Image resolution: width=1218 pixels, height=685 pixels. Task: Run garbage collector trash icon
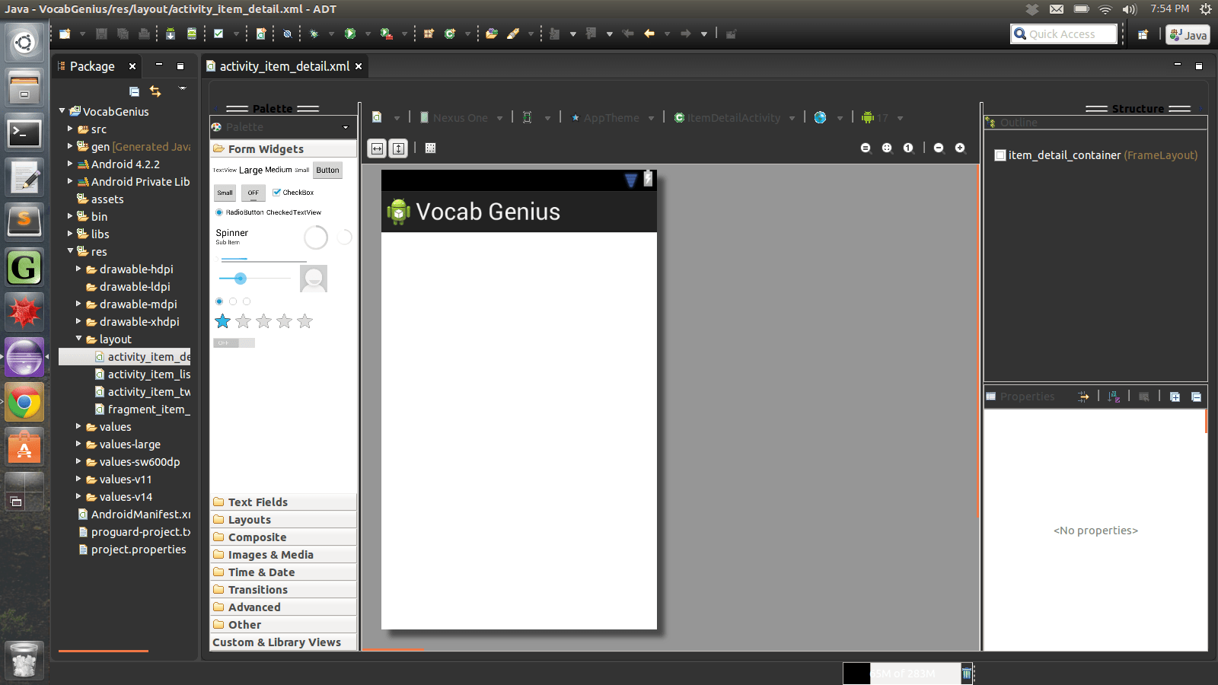pyautogui.click(x=967, y=673)
